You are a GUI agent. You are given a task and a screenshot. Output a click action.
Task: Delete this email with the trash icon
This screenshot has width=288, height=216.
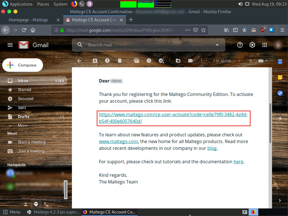click(x=120, y=61)
